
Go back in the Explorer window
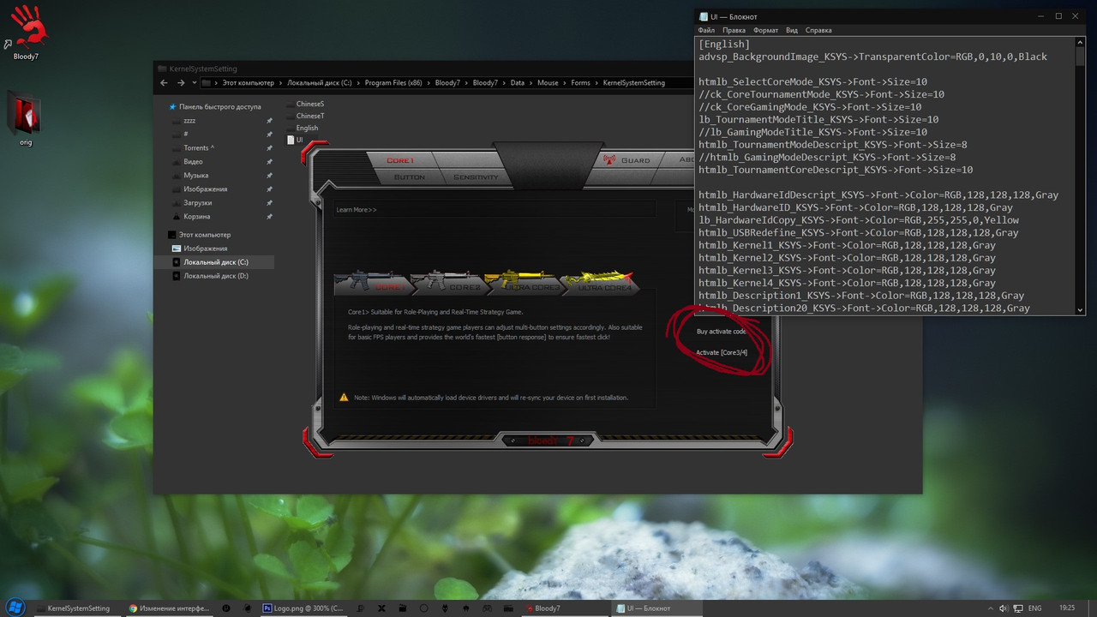164,83
